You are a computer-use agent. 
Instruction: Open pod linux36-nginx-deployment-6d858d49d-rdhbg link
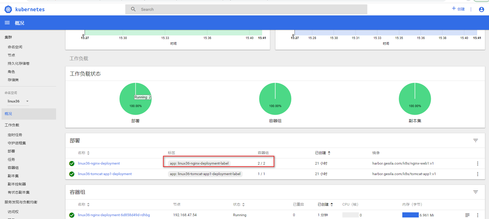click(x=114, y=215)
